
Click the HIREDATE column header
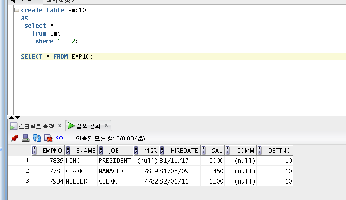click(180, 151)
